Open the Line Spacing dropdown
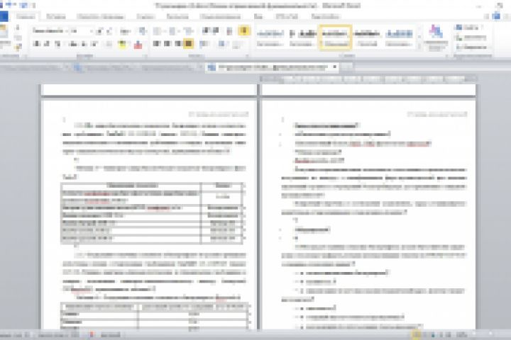Viewport: 511px width, 340px height. click(x=204, y=44)
